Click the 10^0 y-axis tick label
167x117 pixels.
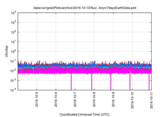tap(13, 51)
